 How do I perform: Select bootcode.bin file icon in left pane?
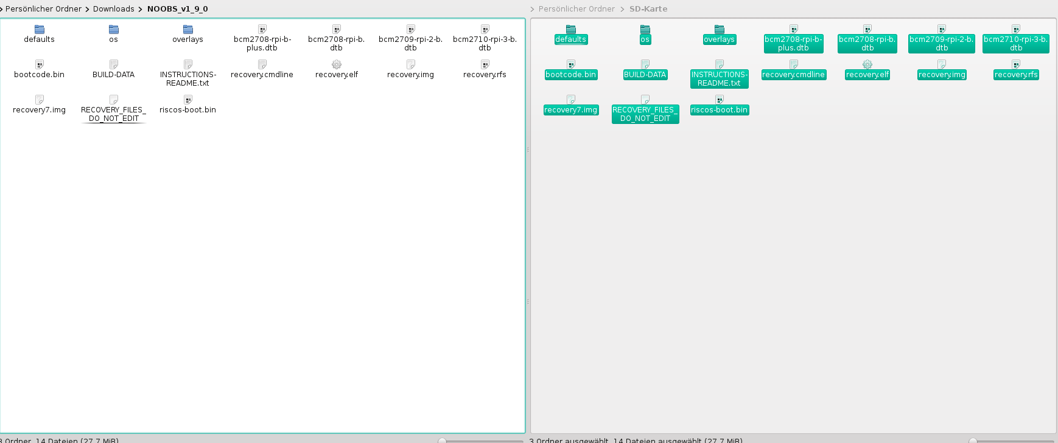pyautogui.click(x=40, y=64)
